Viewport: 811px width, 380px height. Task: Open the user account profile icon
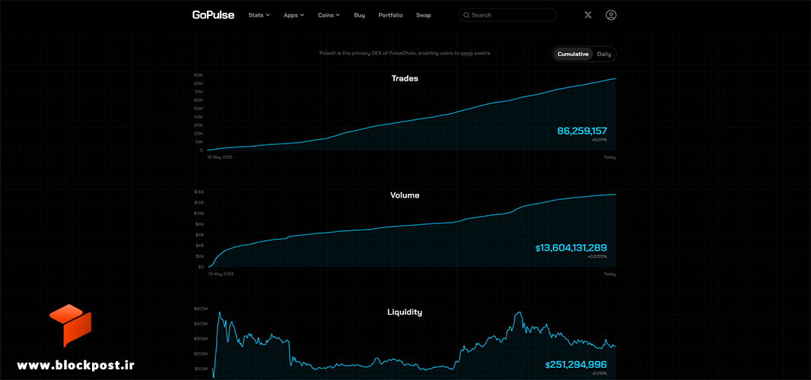click(611, 15)
